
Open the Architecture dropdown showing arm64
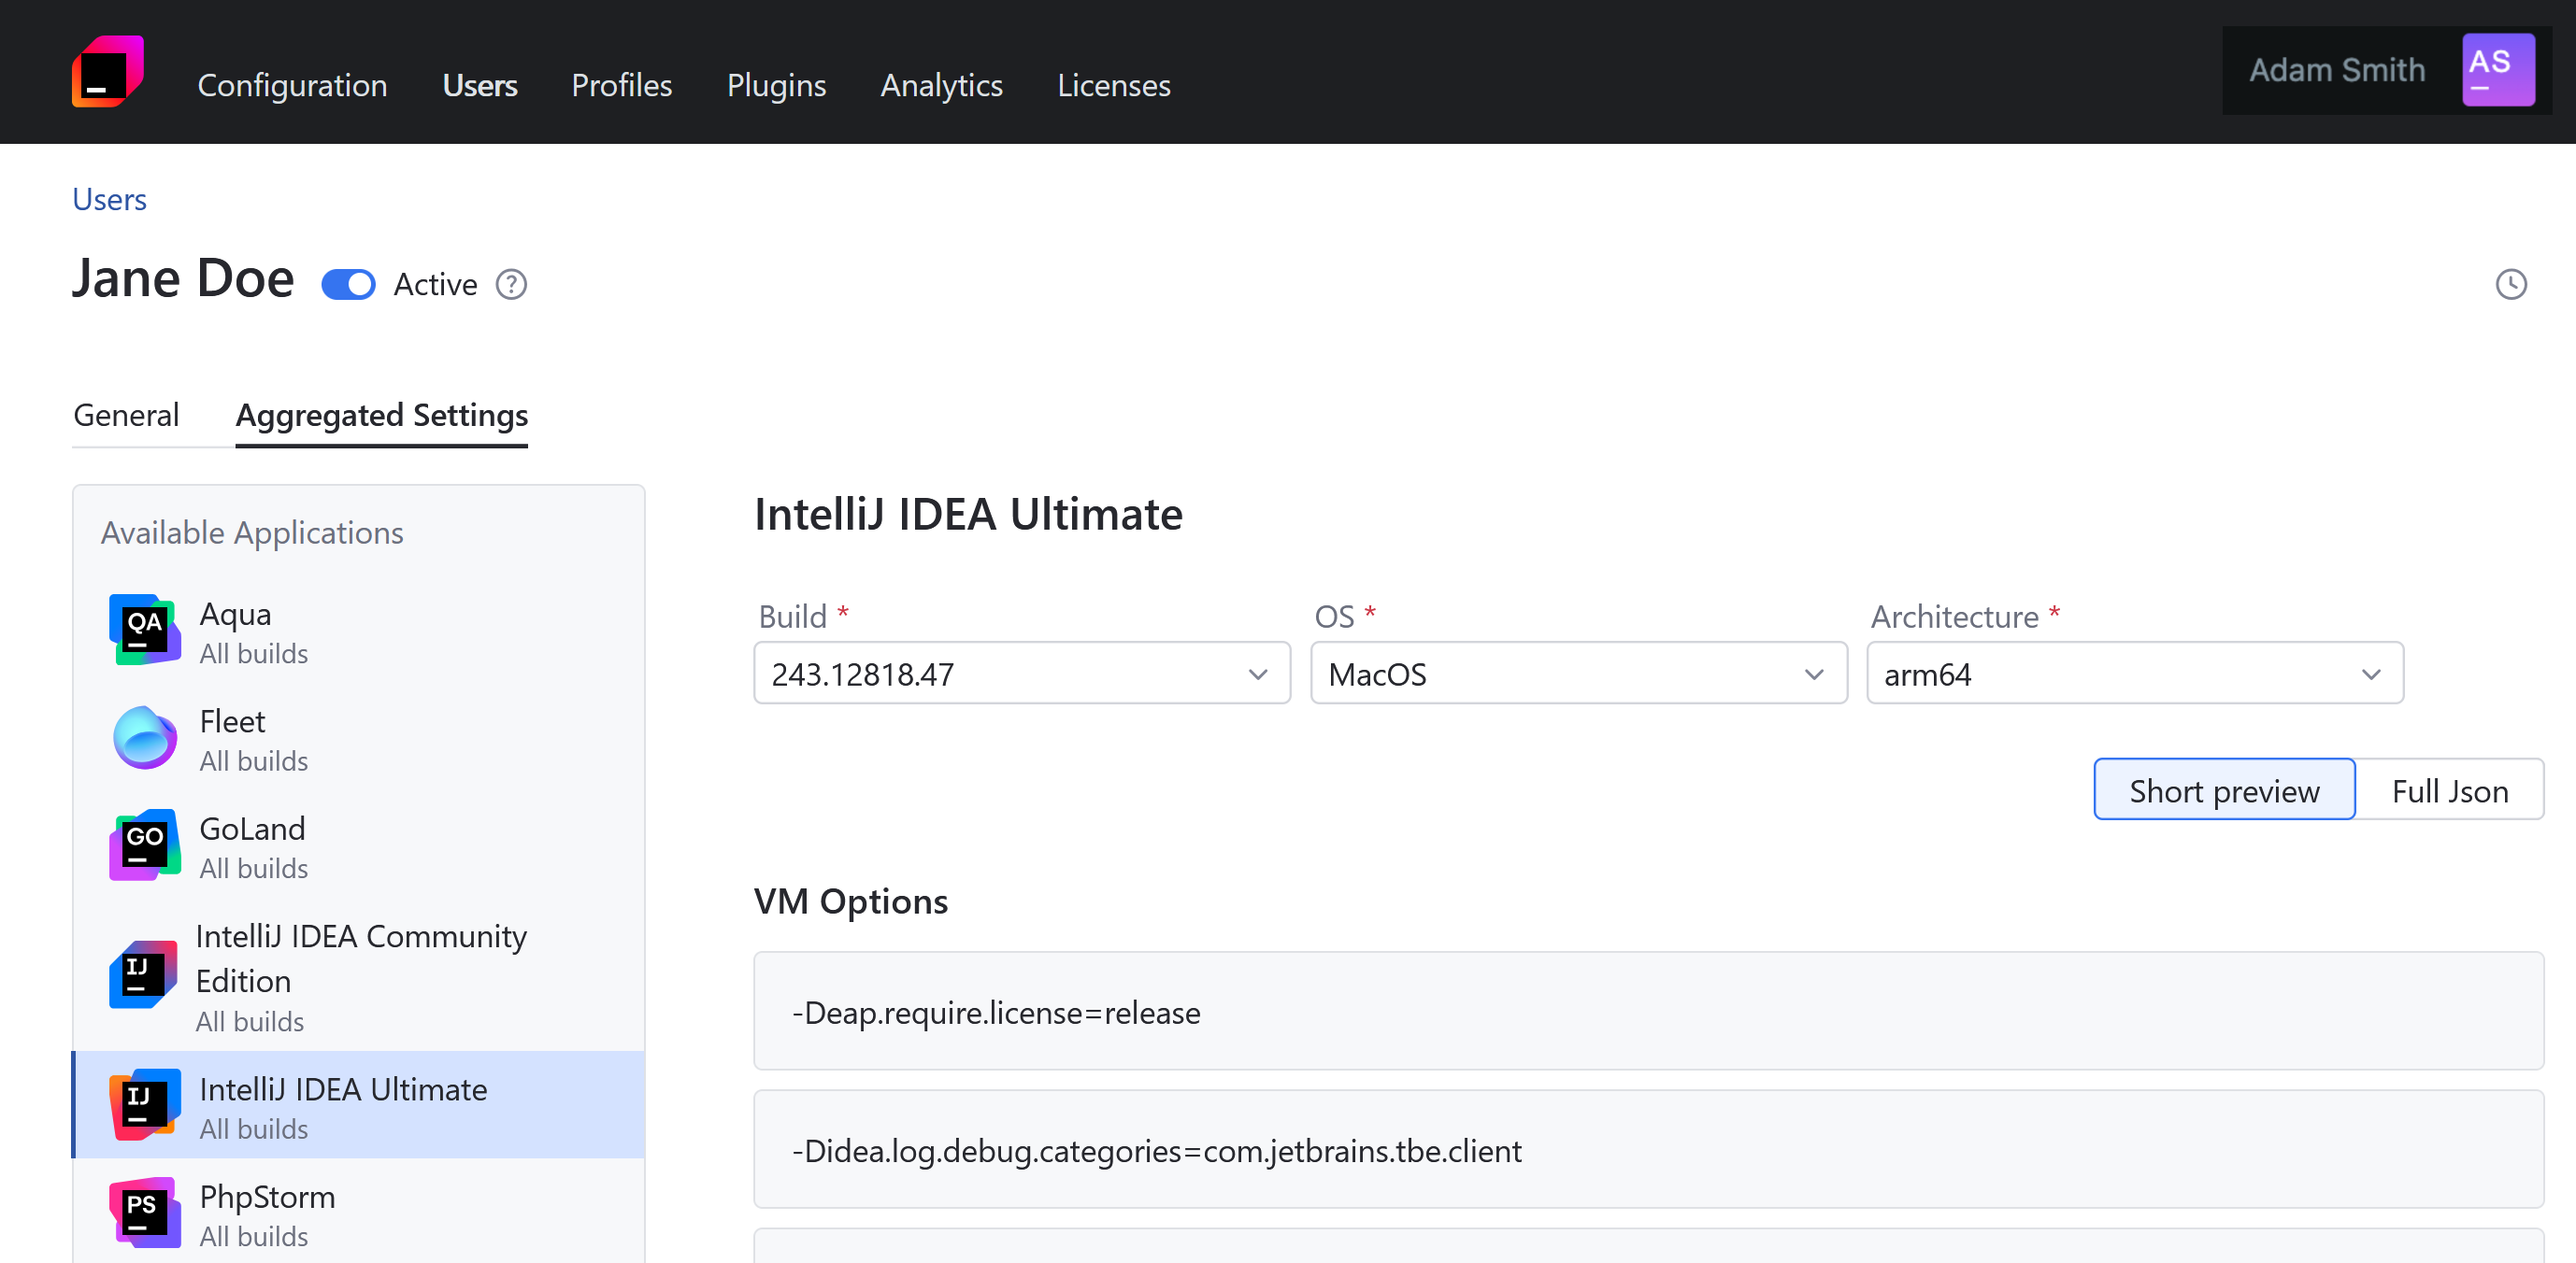(x=2134, y=674)
